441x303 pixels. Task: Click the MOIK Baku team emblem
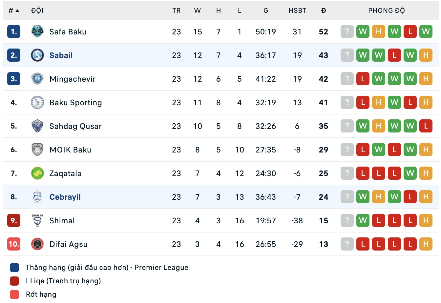tap(37, 150)
